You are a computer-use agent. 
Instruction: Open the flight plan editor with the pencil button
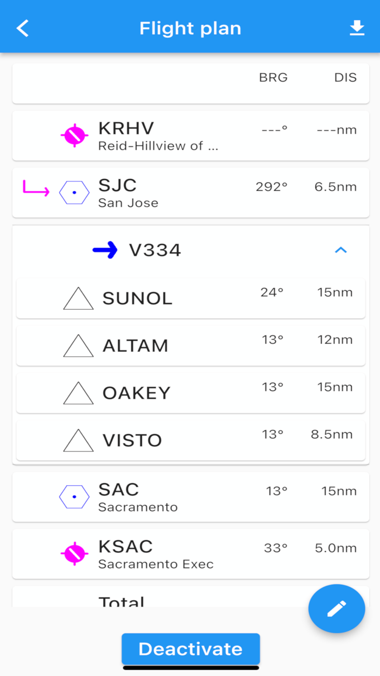point(337,608)
